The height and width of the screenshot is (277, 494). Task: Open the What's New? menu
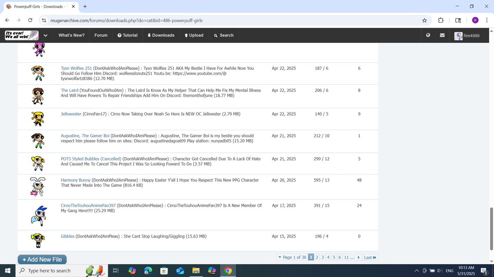[x=72, y=35]
